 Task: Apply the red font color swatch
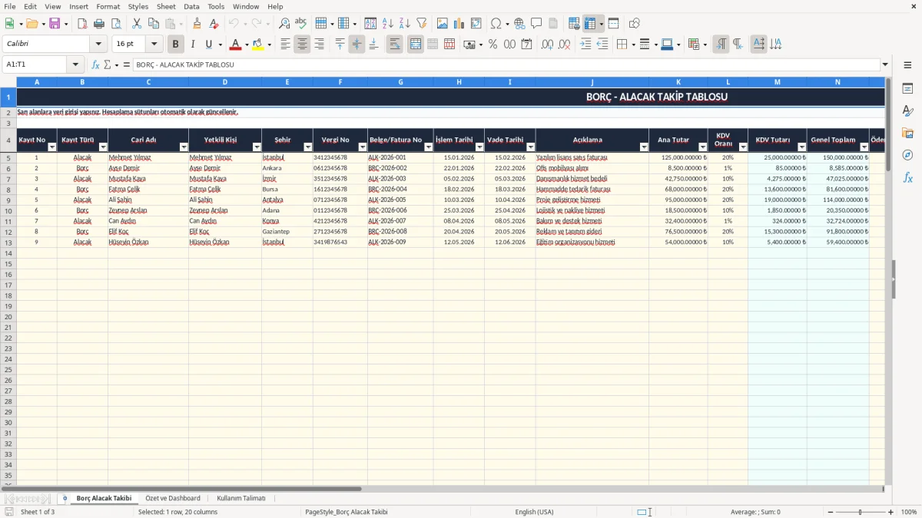coord(236,45)
